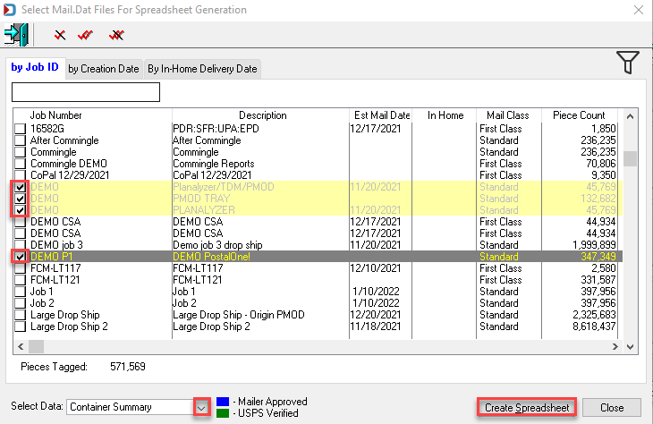Click the double red checkmark tag-all icon

tap(85, 35)
